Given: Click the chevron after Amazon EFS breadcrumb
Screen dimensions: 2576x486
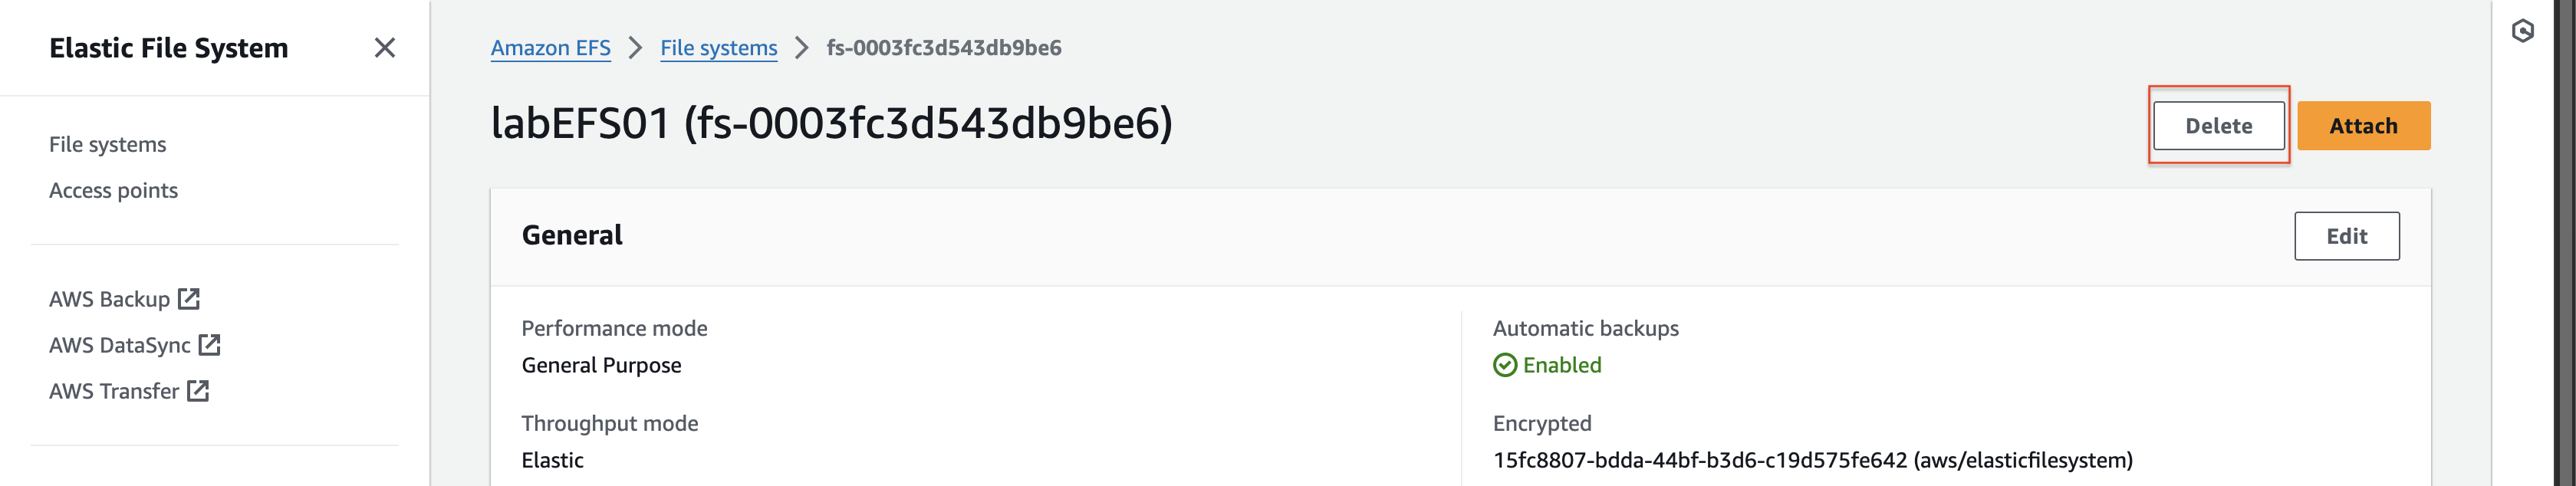Looking at the screenshot, I should pos(635,48).
